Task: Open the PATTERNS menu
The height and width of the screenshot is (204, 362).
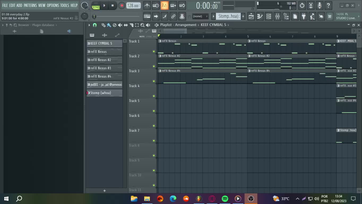Action: click(x=30, y=5)
